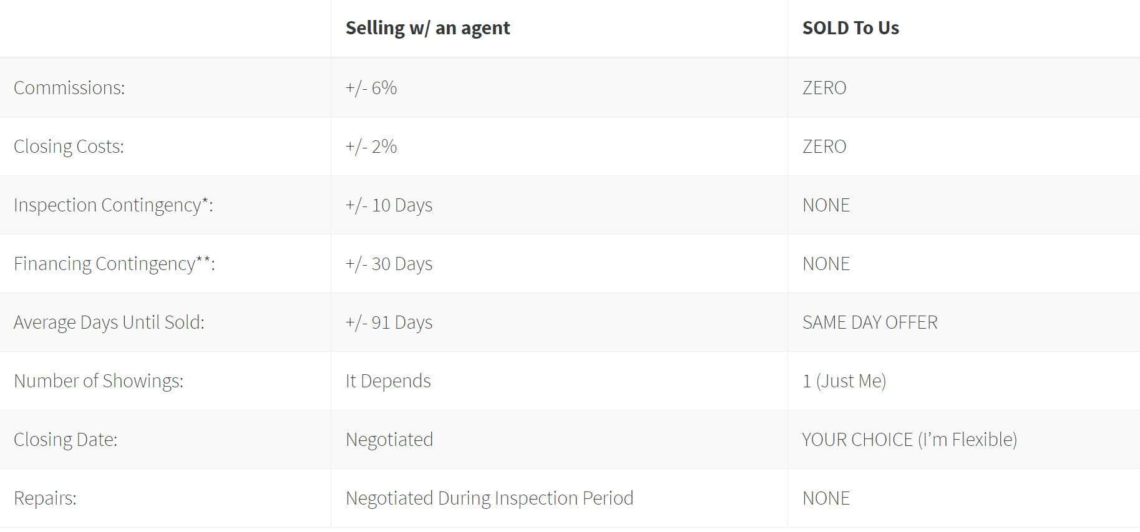
Task: Click the 'Number of Showings:' label
Action: point(99,381)
